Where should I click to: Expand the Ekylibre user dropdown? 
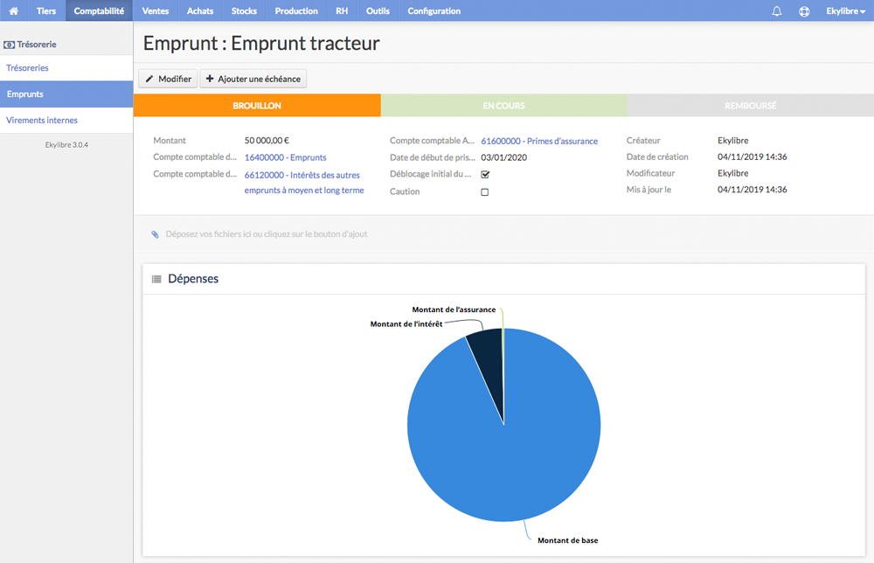[845, 11]
